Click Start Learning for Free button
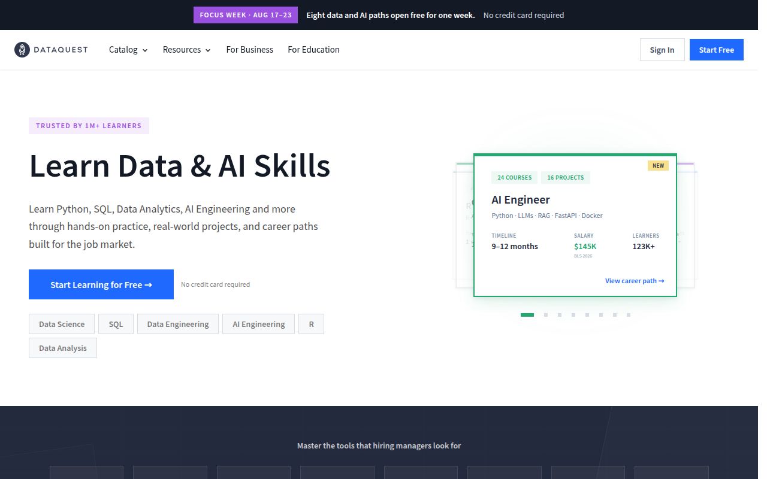Image resolution: width=767 pixels, height=479 pixels. coord(101,284)
